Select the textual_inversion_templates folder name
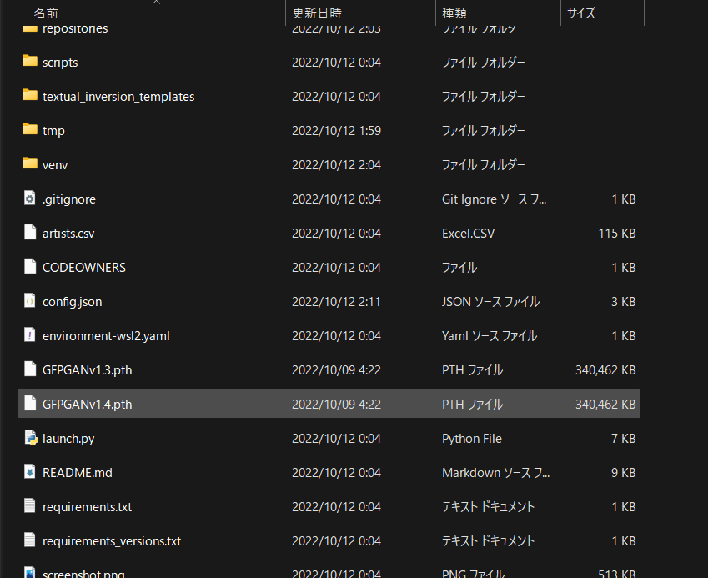 click(x=118, y=97)
